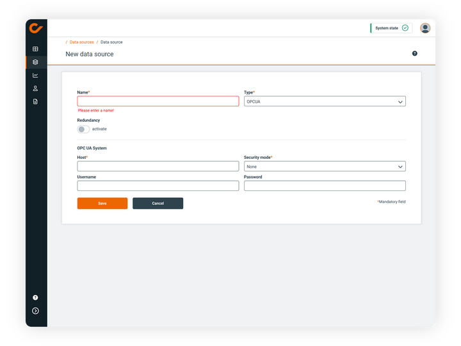
Task: Expand the sidebar with the arrow icon
Action: (x=35, y=311)
